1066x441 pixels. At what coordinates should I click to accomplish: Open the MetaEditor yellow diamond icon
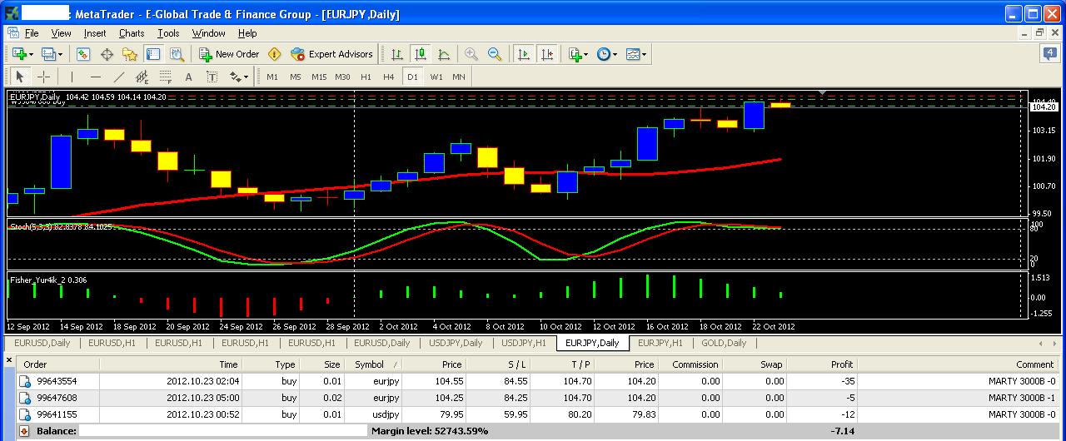pos(274,54)
